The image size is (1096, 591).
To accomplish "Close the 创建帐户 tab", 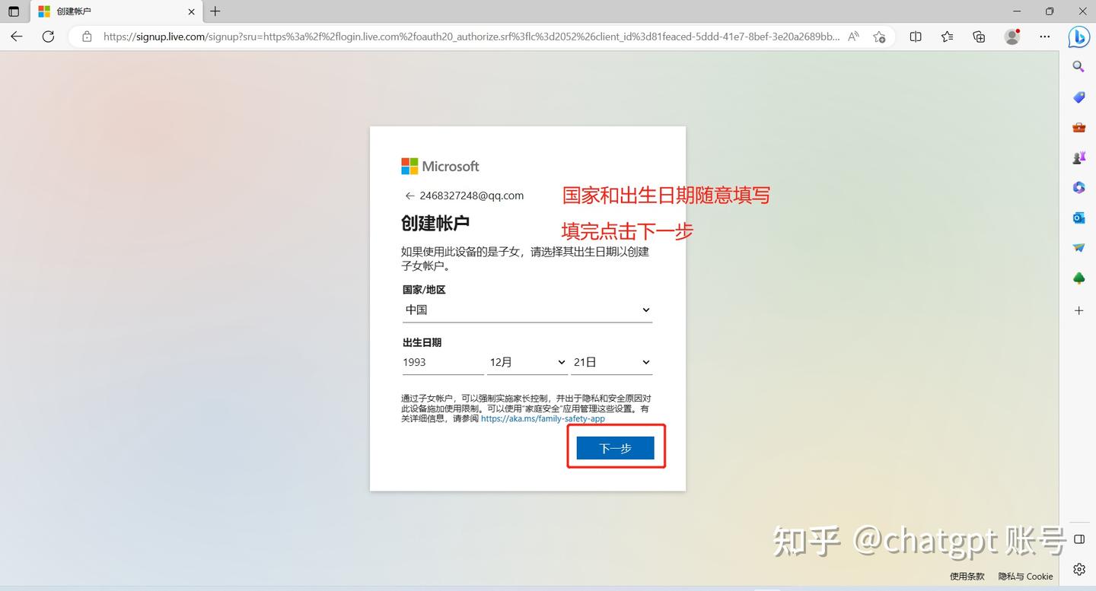I will click(x=191, y=11).
